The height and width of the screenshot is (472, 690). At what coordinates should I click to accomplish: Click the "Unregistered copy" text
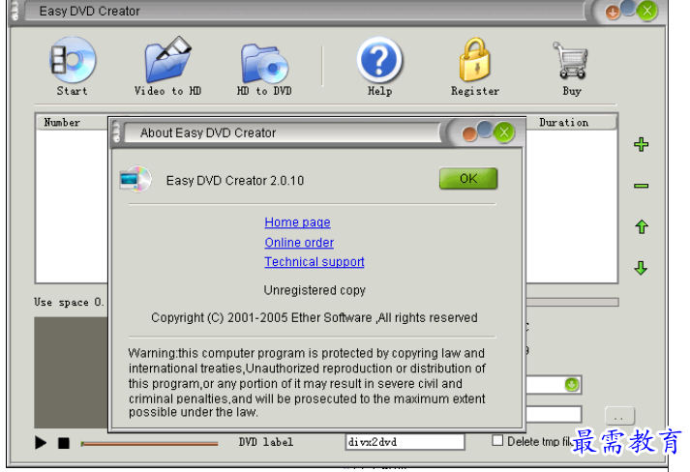coord(315,290)
